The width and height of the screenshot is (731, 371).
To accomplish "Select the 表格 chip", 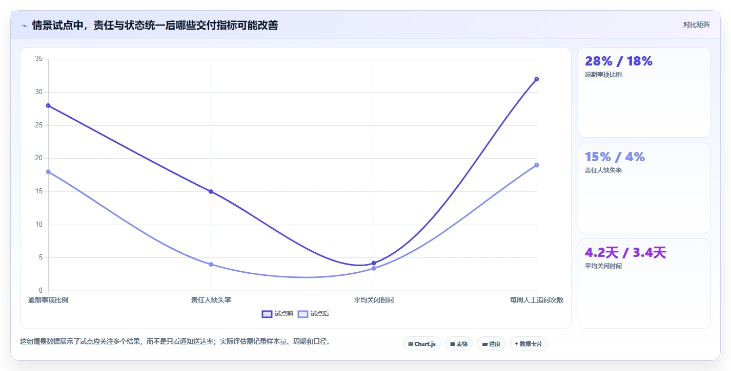I will (x=458, y=344).
